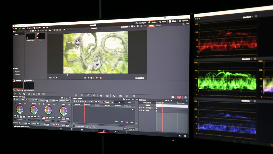273x154 pixels.
Task: Click the Gamma color wheel
Action: pyautogui.click(x=34, y=110)
